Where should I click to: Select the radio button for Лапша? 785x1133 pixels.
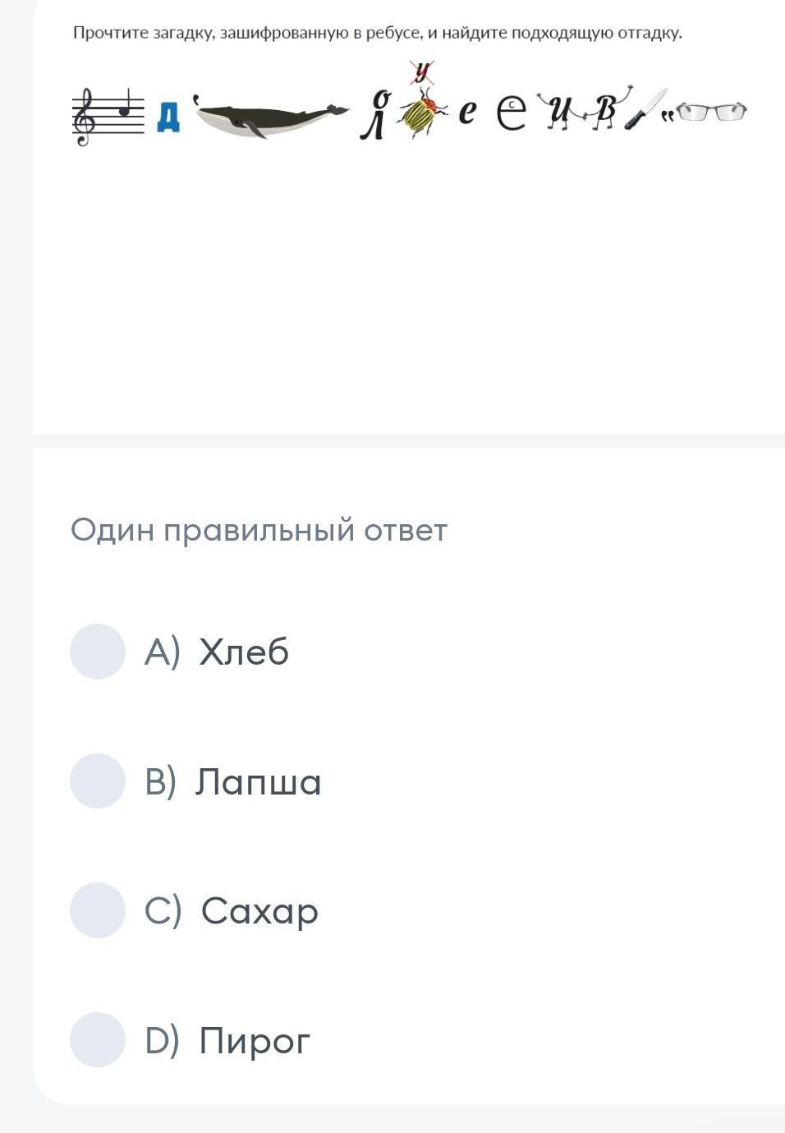pyautogui.click(x=98, y=781)
